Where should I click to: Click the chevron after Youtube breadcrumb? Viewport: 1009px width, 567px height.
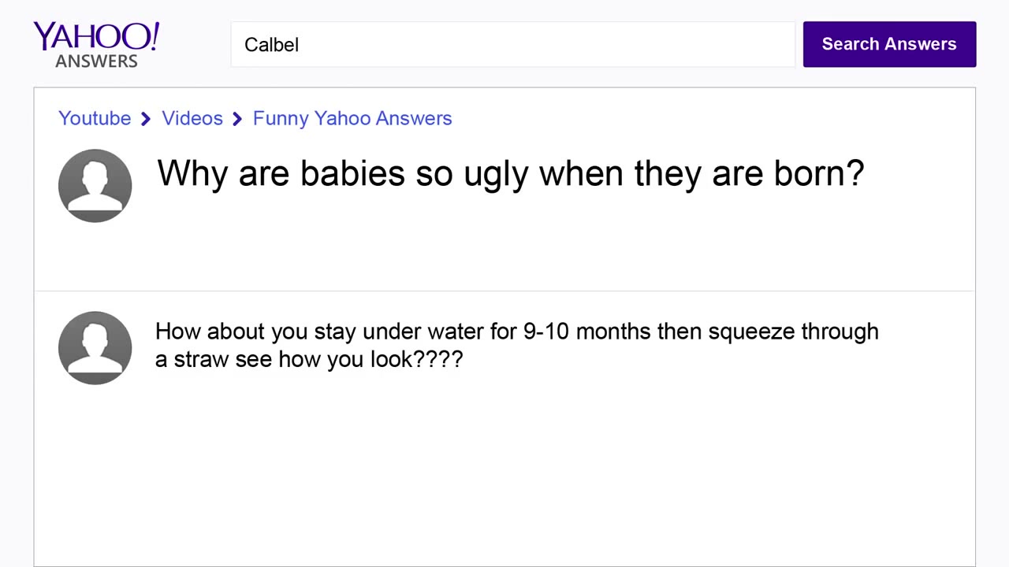pyautogui.click(x=146, y=119)
